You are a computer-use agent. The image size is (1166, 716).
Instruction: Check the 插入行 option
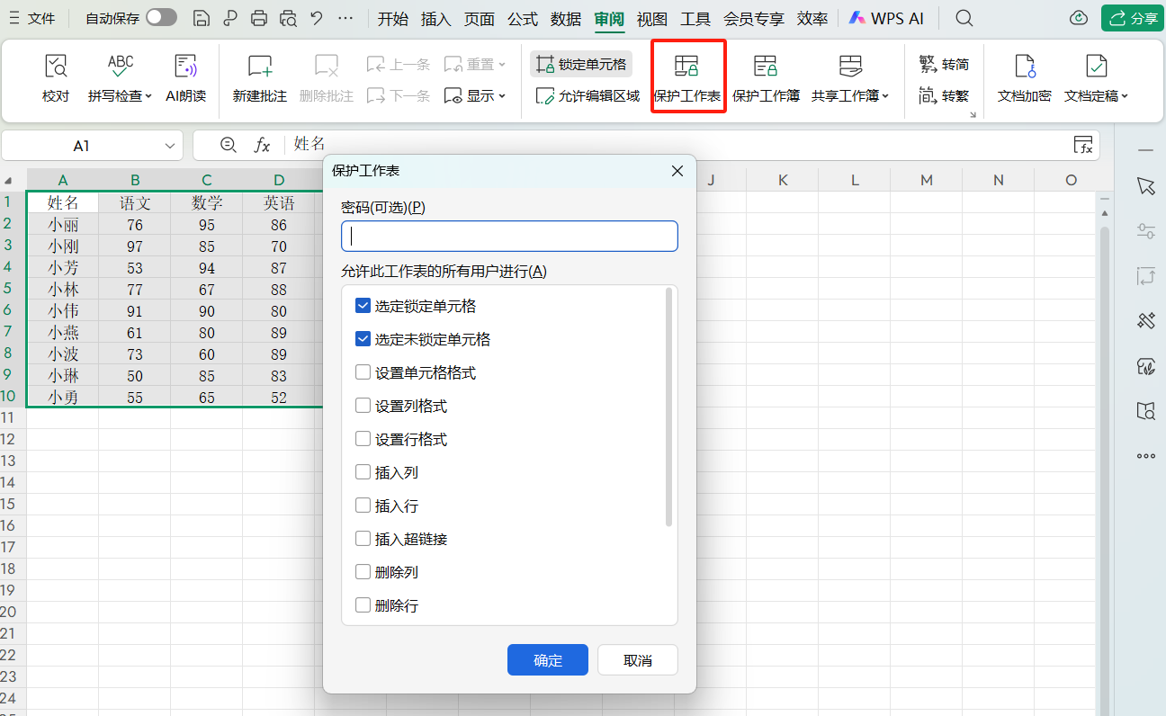(363, 505)
